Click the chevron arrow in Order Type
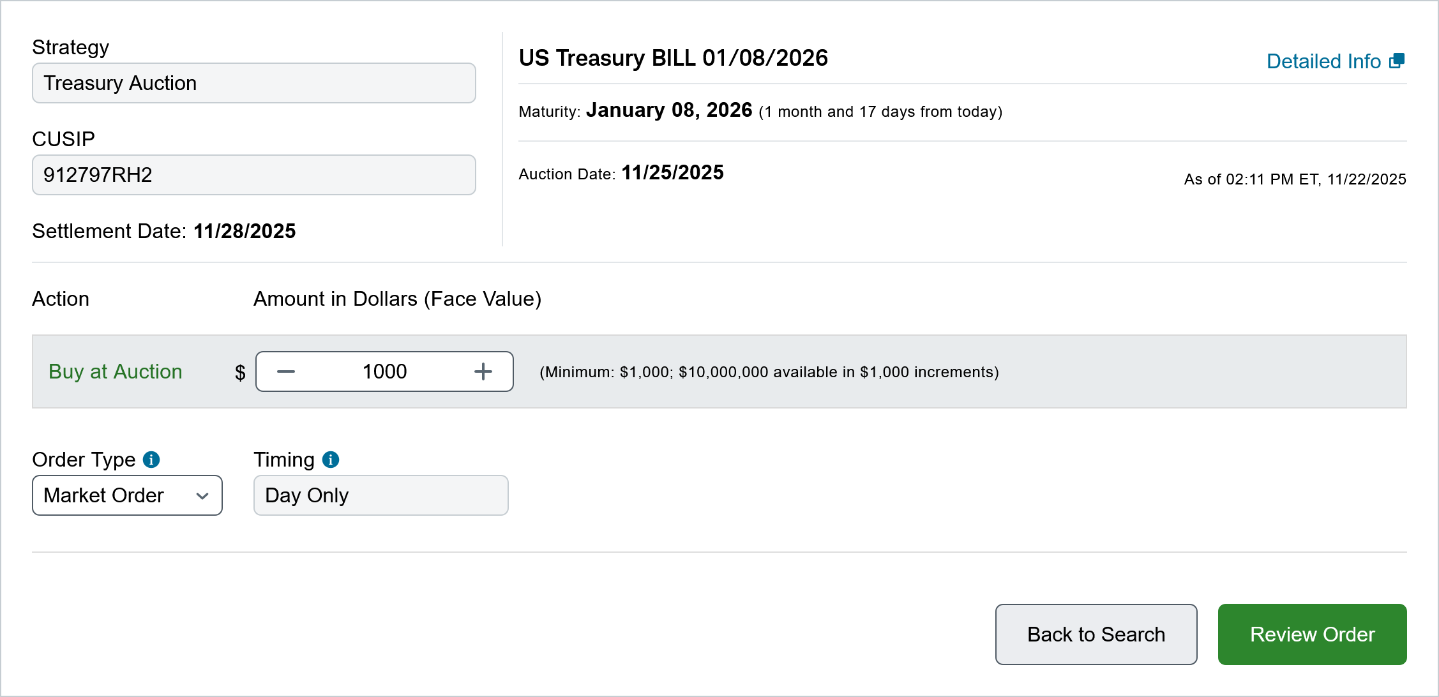Screen dimensions: 1439x697 pos(202,496)
